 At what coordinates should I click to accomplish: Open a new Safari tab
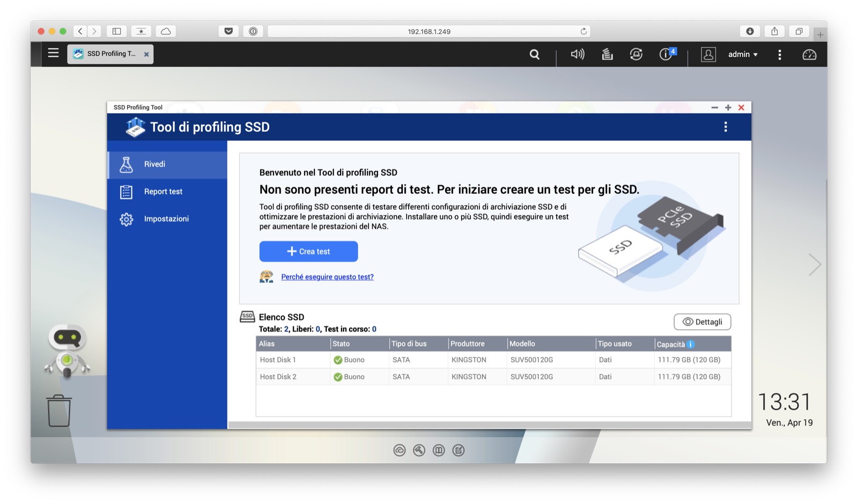(x=820, y=35)
